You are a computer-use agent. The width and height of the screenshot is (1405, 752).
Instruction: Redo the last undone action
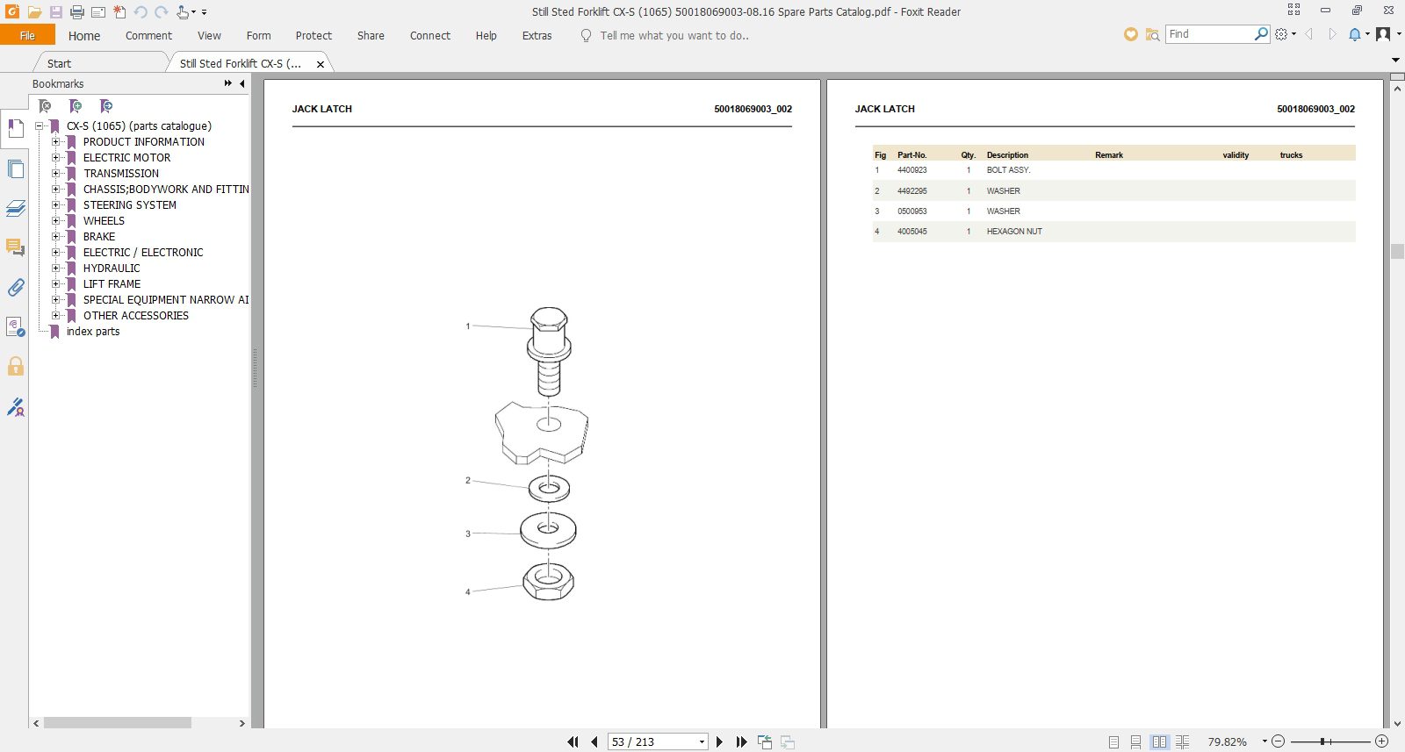coord(162,12)
